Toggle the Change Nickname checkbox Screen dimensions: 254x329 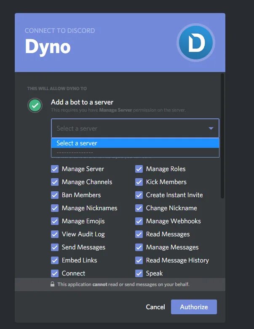pos(139,208)
